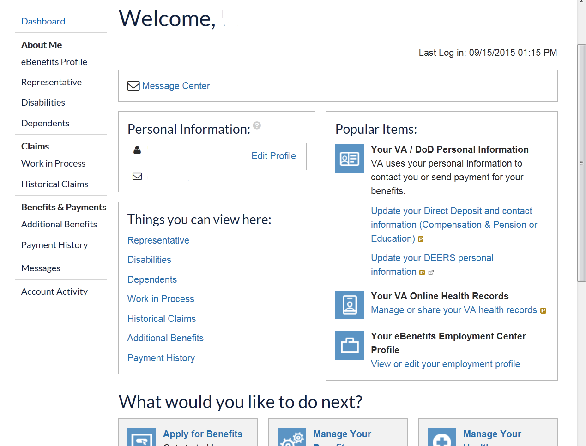Select Representative in the left sidebar

tap(51, 82)
